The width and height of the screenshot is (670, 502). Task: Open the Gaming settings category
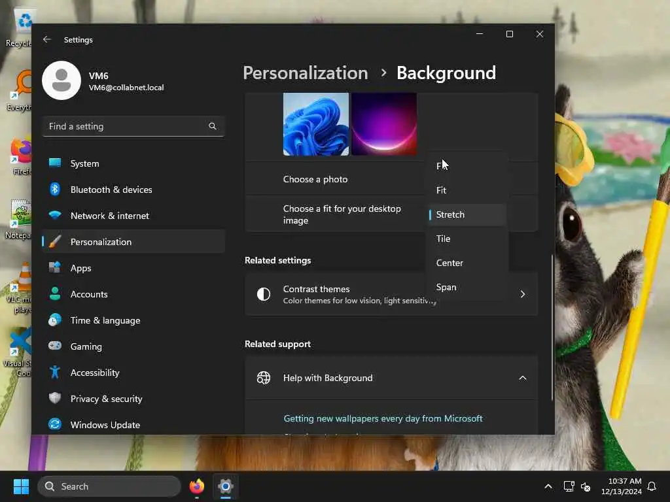133,346
